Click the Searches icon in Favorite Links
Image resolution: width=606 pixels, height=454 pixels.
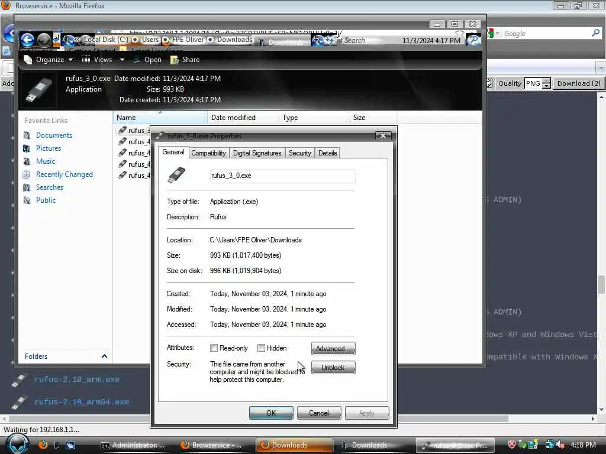click(x=27, y=187)
